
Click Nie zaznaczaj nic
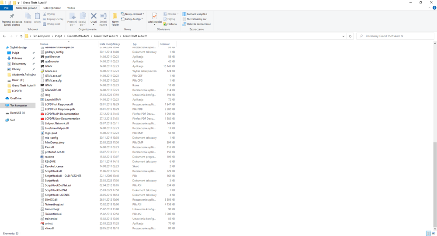[194, 19]
